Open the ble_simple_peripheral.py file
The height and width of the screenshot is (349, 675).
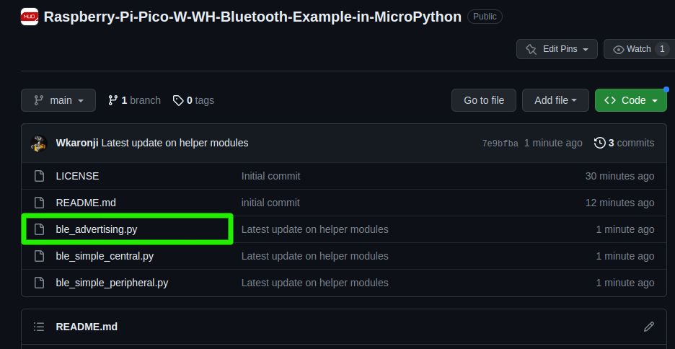pyautogui.click(x=112, y=283)
